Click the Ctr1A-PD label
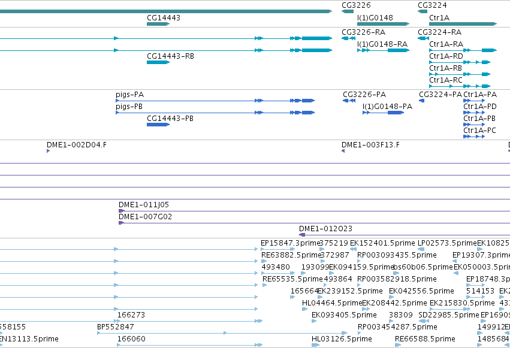This screenshot has width=510, height=348. coord(480,107)
